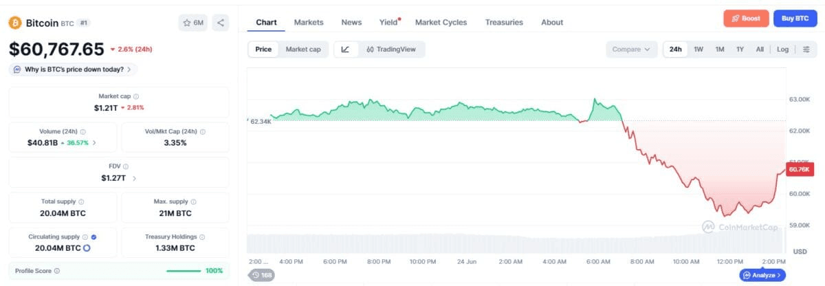Share Bitcoin page using share icon
The width and height of the screenshot is (825, 286).
[221, 23]
